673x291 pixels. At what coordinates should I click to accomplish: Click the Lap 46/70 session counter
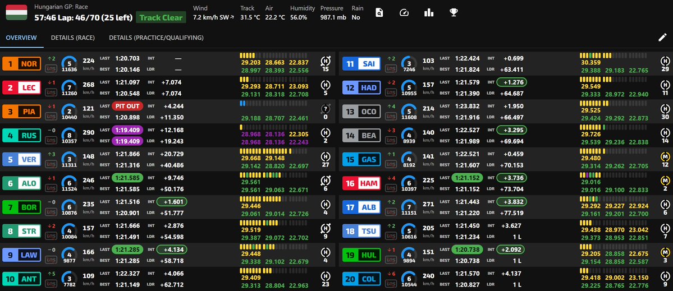(83, 18)
